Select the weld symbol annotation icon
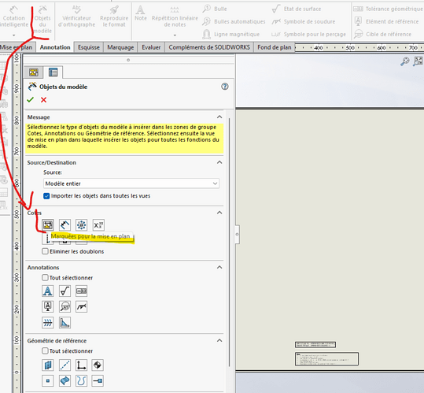Viewport: 424px width, 393px height. click(81, 306)
